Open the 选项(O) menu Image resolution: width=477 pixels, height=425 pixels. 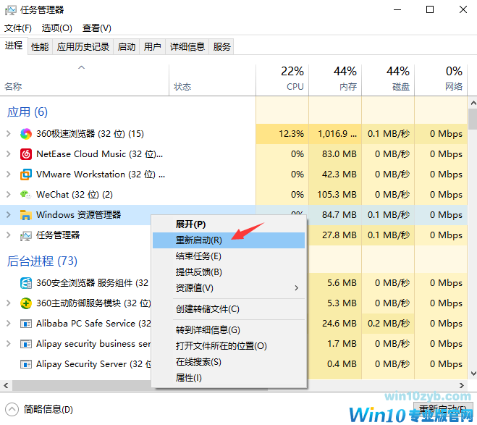(x=57, y=28)
